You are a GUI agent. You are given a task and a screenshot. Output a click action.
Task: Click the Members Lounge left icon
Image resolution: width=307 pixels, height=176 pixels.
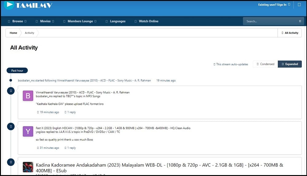pos(64,21)
